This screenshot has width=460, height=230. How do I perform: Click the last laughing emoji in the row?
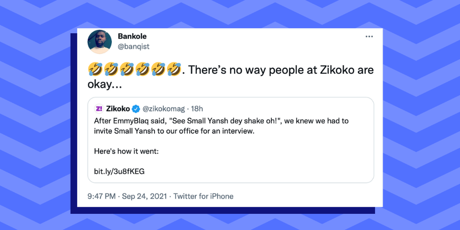[x=173, y=70]
